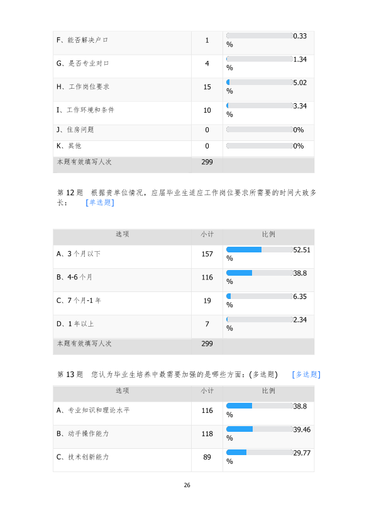Image resolution: width=374 pixels, height=530 pixels.
Task: Click the 29.77% bar for 技术创新能力
Action: coord(259,452)
